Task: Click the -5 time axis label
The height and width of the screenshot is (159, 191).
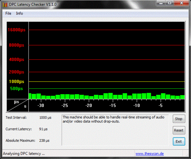Action: [x=160, y=105]
